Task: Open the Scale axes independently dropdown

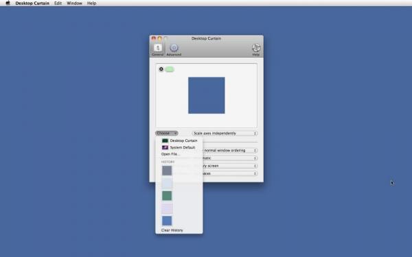Action: pyautogui.click(x=225, y=133)
